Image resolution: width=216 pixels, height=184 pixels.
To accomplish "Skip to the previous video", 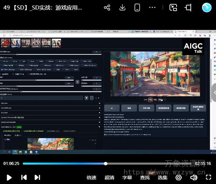I will pyautogui.click(x=24, y=177).
